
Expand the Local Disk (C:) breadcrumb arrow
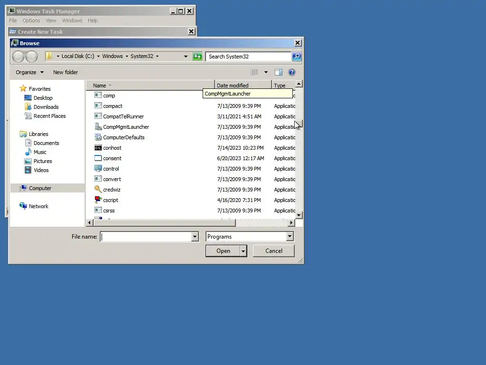[98, 57]
